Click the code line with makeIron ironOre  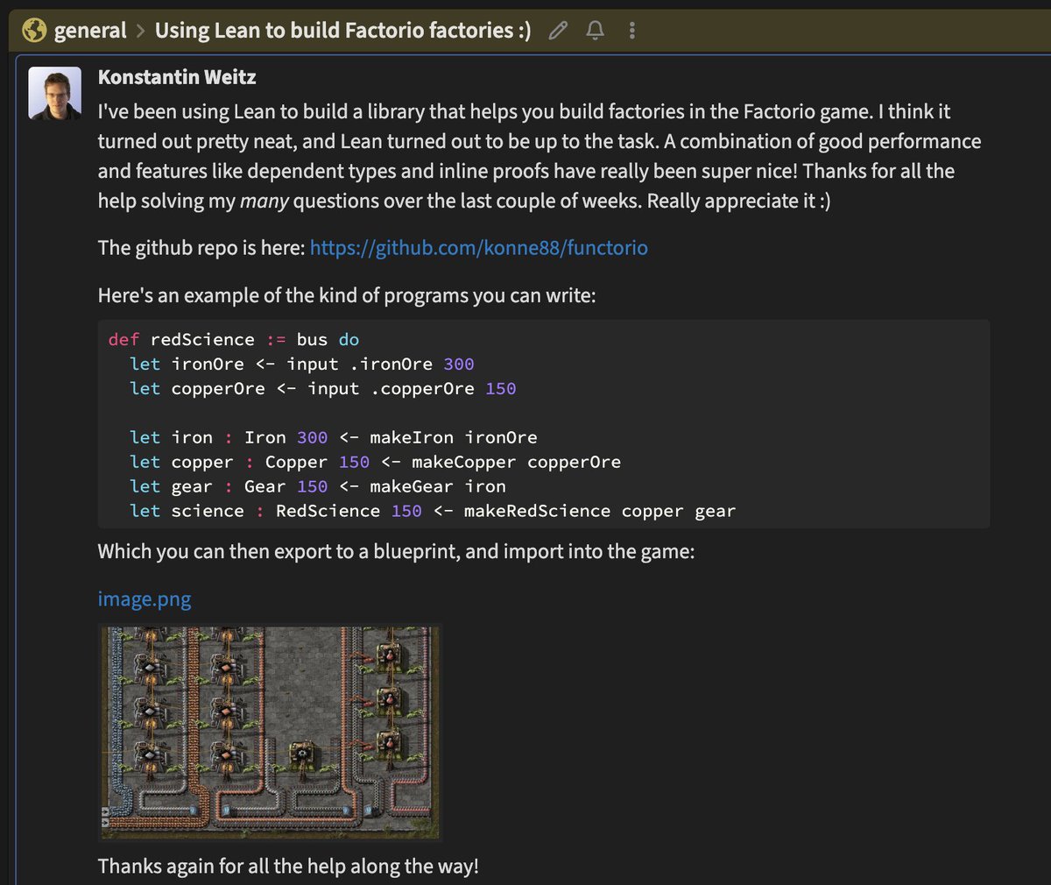click(x=334, y=437)
